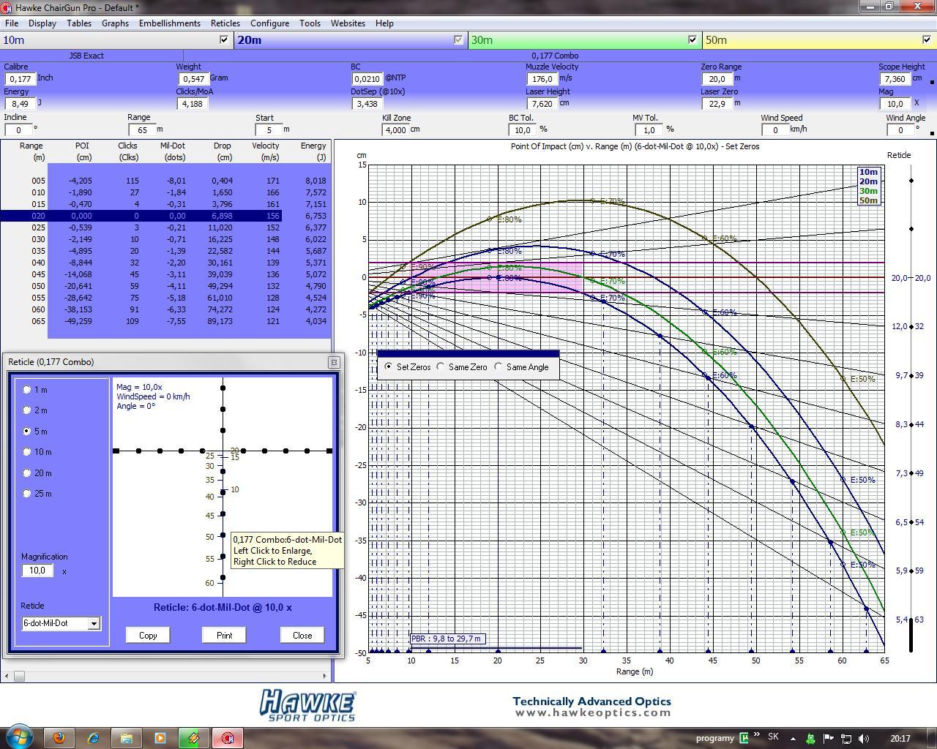
Task: Click the Muzzle Velocity input field
Action: click(x=542, y=78)
